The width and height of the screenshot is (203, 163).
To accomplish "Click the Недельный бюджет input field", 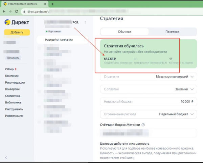I will pos(149,102).
